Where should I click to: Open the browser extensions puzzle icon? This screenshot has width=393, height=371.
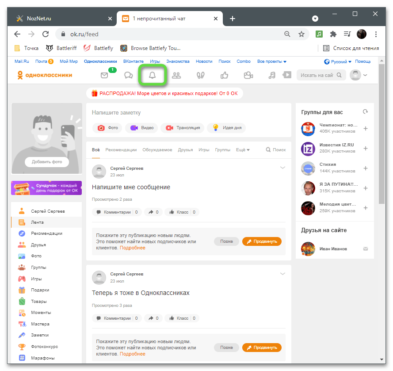333,34
